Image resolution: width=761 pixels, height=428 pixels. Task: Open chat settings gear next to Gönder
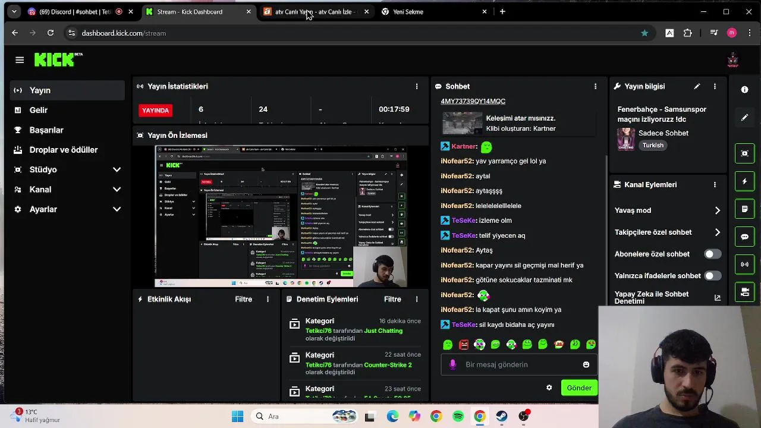pos(549,388)
